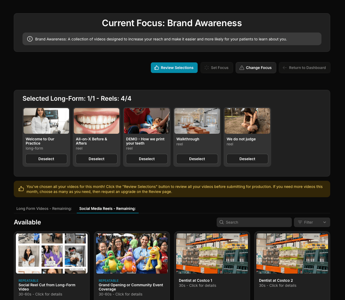
Task: Click the info icon beside Brand Awareness description
Action: [x=30, y=39]
